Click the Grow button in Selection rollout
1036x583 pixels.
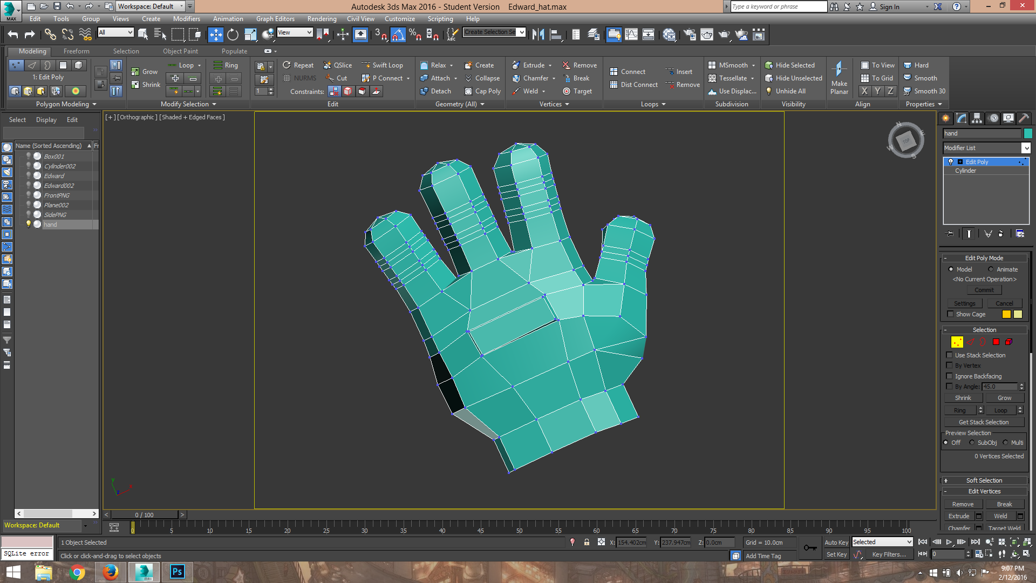[x=1004, y=398]
